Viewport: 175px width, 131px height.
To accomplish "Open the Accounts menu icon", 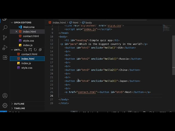I will pos(5,96).
